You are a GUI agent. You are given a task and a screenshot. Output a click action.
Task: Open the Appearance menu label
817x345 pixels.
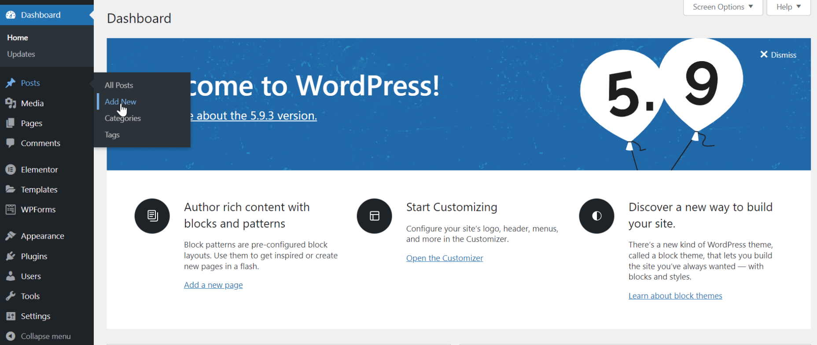pyautogui.click(x=43, y=236)
